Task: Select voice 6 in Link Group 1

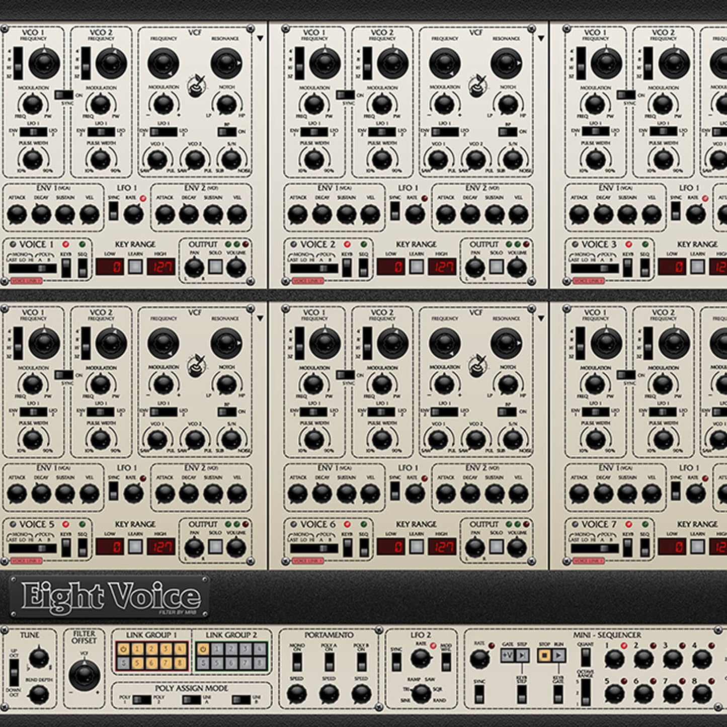Action: [x=151, y=663]
